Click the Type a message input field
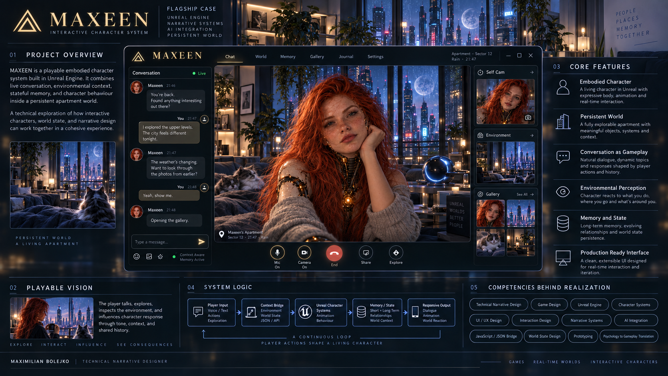This screenshot has height=376, width=668. pyautogui.click(x=170, y=242)
